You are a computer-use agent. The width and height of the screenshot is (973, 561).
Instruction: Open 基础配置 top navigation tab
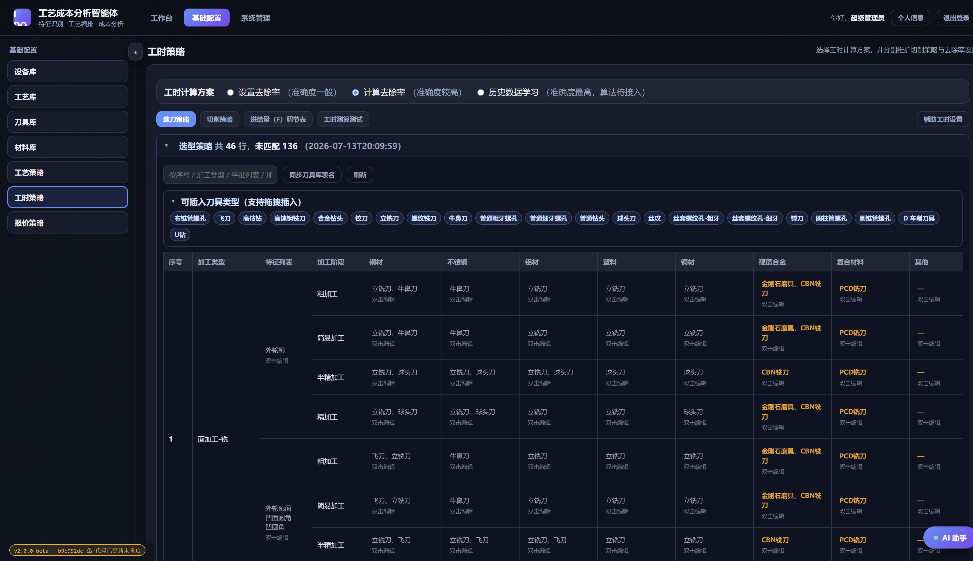click(206, 18)
